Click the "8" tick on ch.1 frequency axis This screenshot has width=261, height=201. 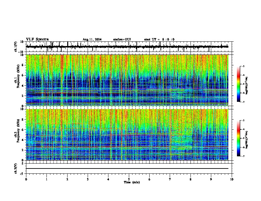(23, 65)
